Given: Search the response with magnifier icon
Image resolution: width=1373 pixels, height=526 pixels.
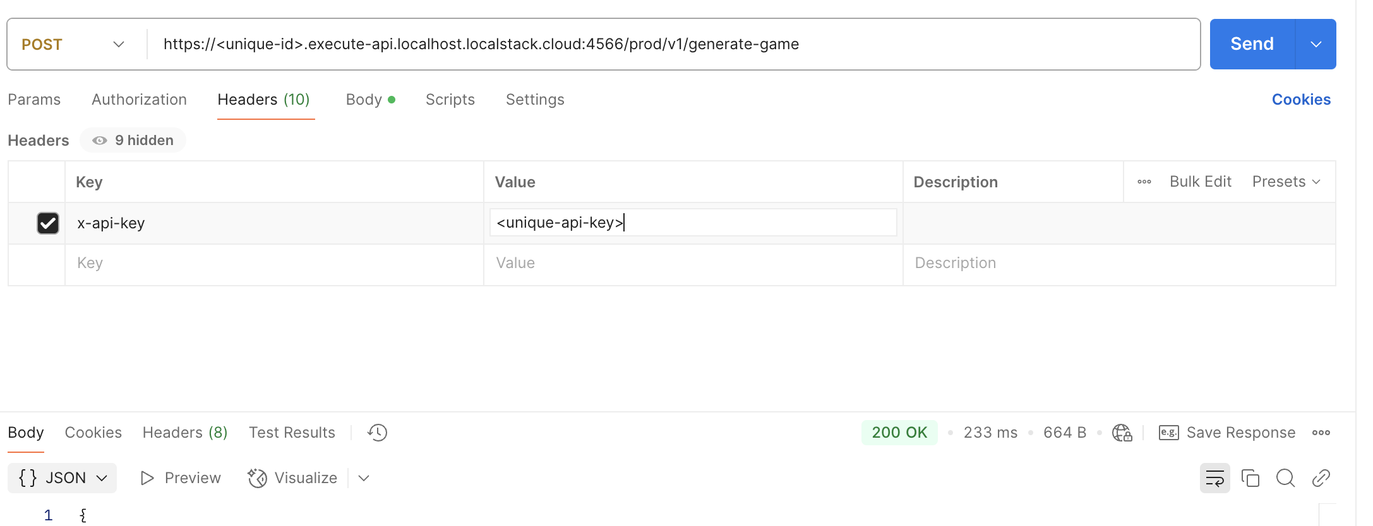Looking at the screenshot, I should pos(1285,478).
